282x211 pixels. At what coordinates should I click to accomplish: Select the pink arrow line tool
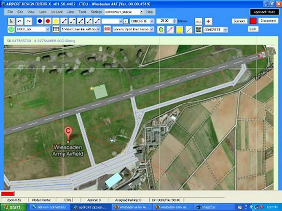170,30
